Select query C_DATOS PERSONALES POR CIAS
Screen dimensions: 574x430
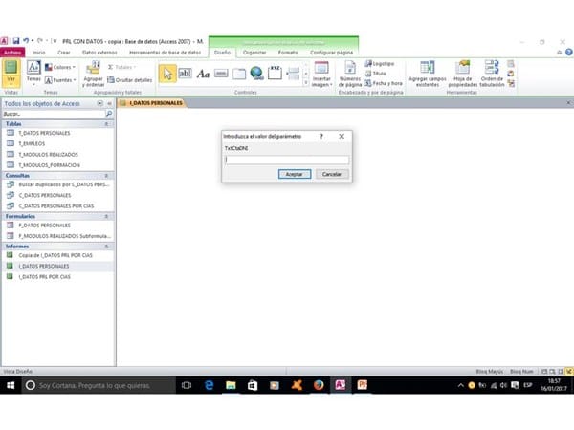(57, 206)
